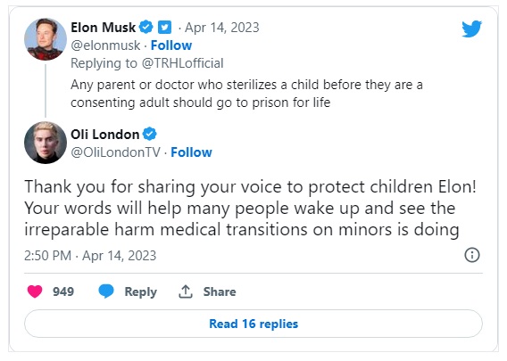Click Elon Musk's blue verified badge
This screenshot has width=507, height=361.
tap(145, 27)
